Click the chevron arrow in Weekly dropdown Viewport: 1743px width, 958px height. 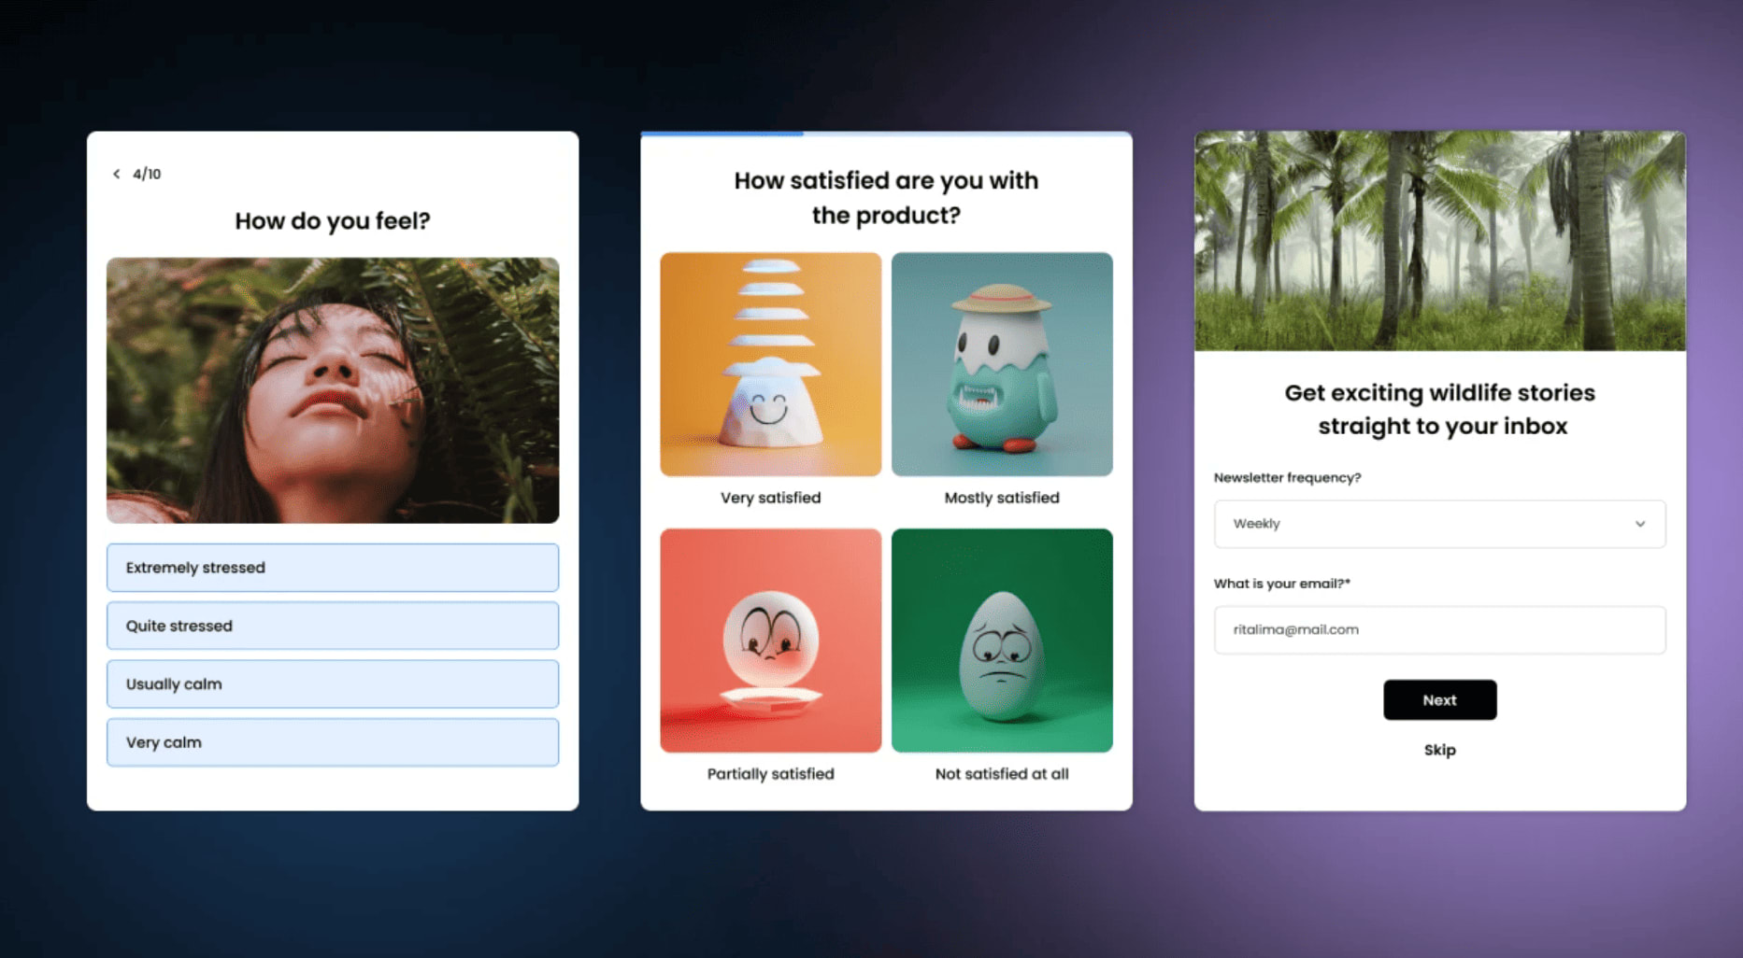point(1639,524)
